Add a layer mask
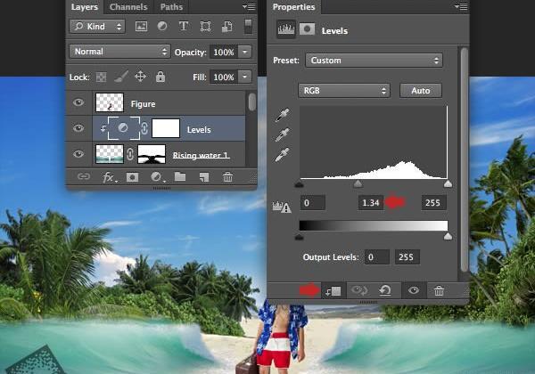The height and width of the screenshot is (374, 535). (x=132, y=177)
